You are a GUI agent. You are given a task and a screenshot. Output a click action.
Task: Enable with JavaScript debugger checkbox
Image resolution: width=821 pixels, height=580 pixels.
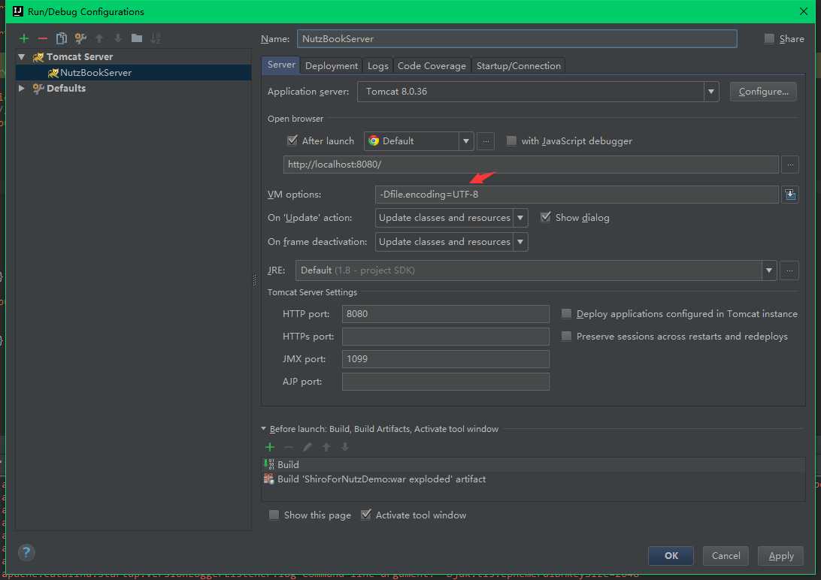click(x=511, y=140)
